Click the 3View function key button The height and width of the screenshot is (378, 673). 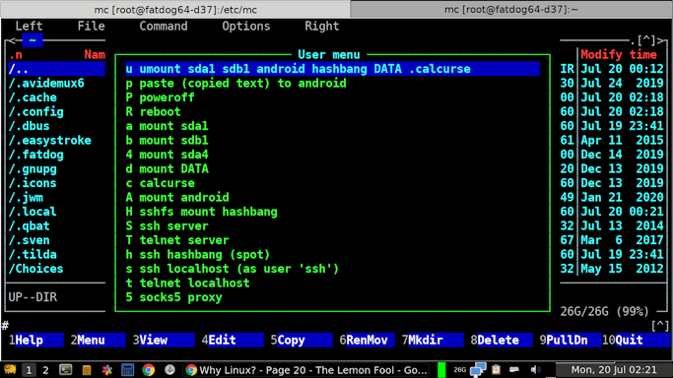tap(164, 341)
